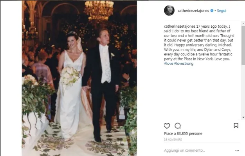245x156 pixels.
Task: Click the comment speech bubble icon
Action: (x=178, y=126)
